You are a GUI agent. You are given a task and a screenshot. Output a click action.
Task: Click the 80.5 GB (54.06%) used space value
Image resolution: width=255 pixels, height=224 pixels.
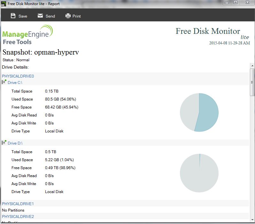pyautogui.click(x=60, y=99)
